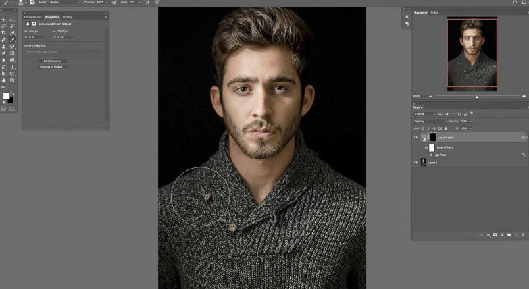Switch to the History tab
The height and width of the screenshot is (289, 529).
67,17
